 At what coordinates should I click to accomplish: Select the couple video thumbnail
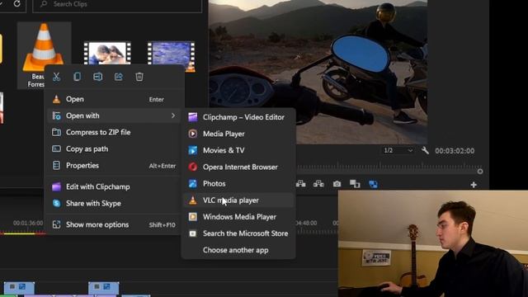(x=107, y=53)
